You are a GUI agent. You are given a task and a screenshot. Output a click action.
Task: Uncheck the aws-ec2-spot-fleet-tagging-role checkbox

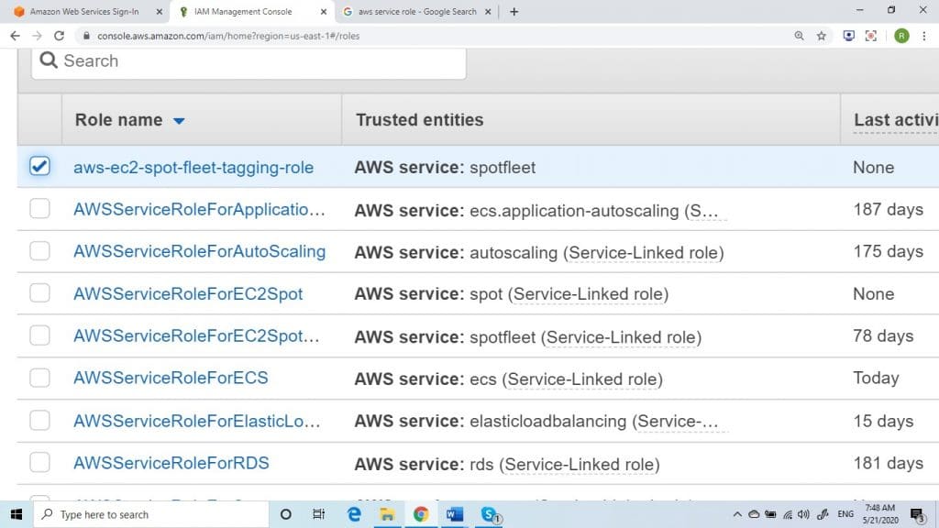(39, 166)
